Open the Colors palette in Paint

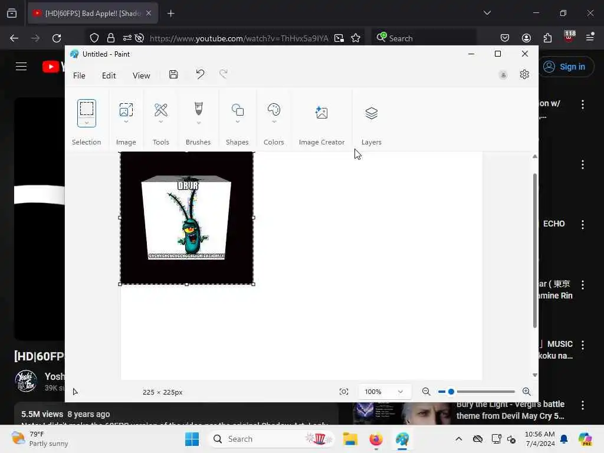274,109
